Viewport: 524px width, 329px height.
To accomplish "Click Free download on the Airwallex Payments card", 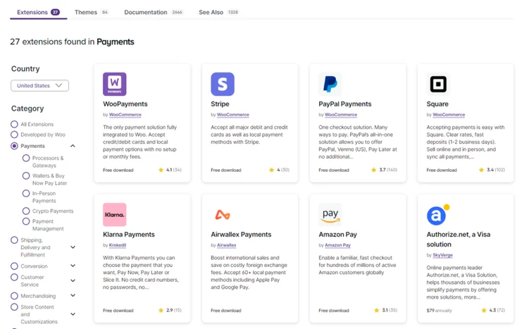I will pyautogui.click(x=226, y=311).
